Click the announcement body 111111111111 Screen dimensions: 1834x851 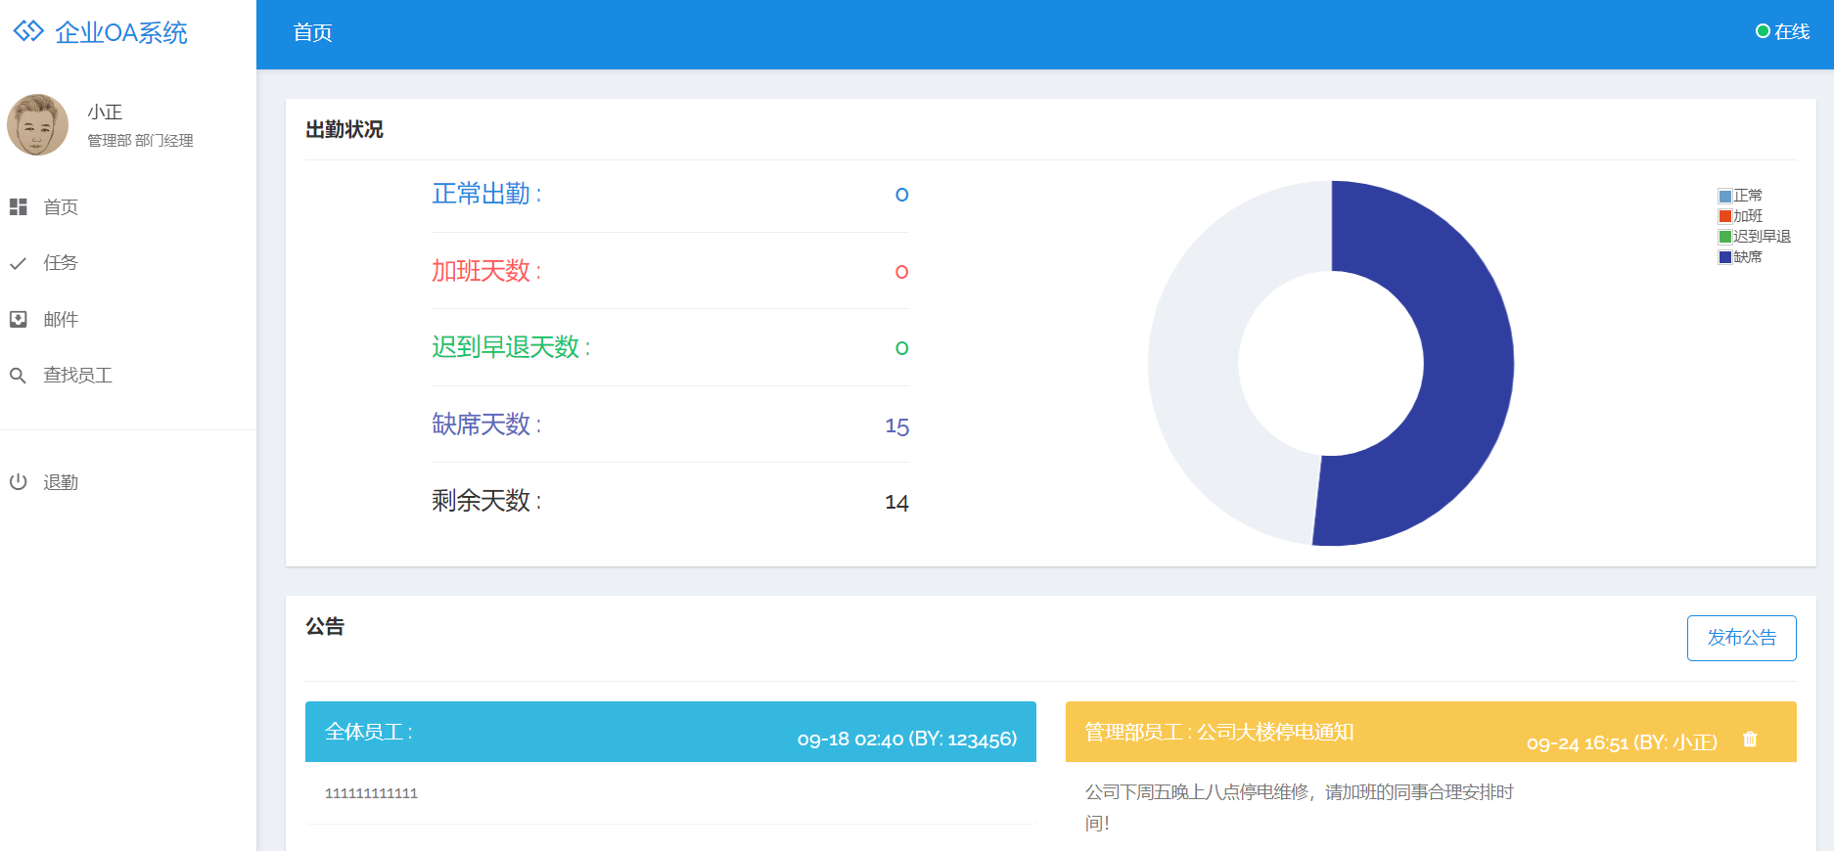372,793
